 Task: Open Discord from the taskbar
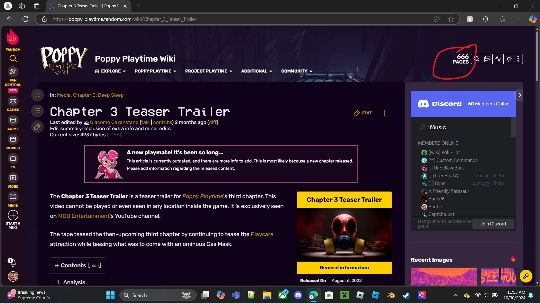tap(298, 295)
